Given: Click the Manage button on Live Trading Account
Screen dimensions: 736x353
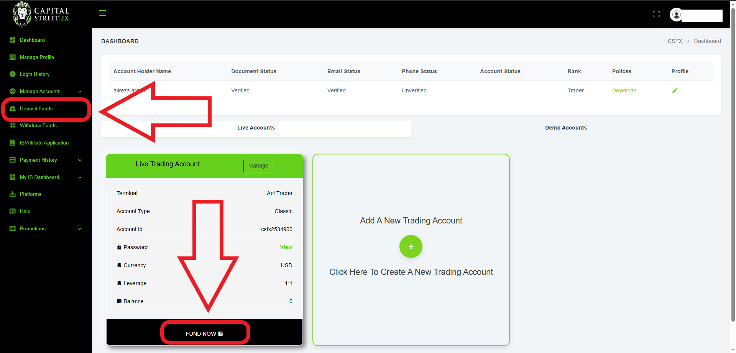Looking at the screenshot, I should pyautogui.click(x=258, y=166).
